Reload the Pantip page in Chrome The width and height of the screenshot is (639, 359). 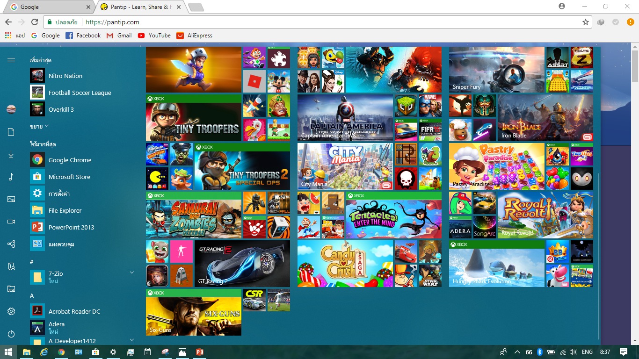point(35,22)
